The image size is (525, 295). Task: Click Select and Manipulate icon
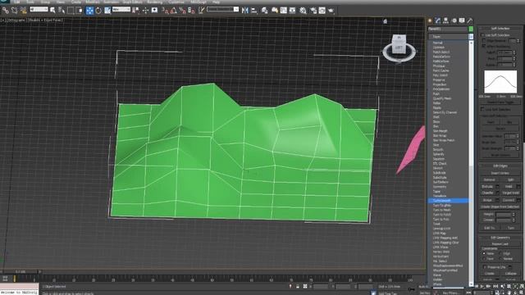(145, 11)
